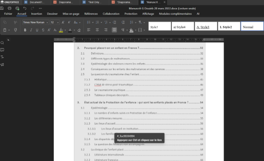Expand the line spacing dropdown arrow

[136, 22]
